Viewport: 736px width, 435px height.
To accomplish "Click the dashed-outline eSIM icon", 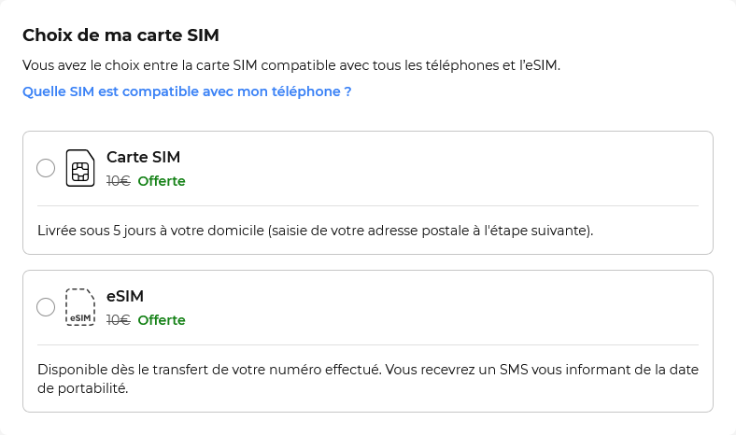I will tap(80, 307).
